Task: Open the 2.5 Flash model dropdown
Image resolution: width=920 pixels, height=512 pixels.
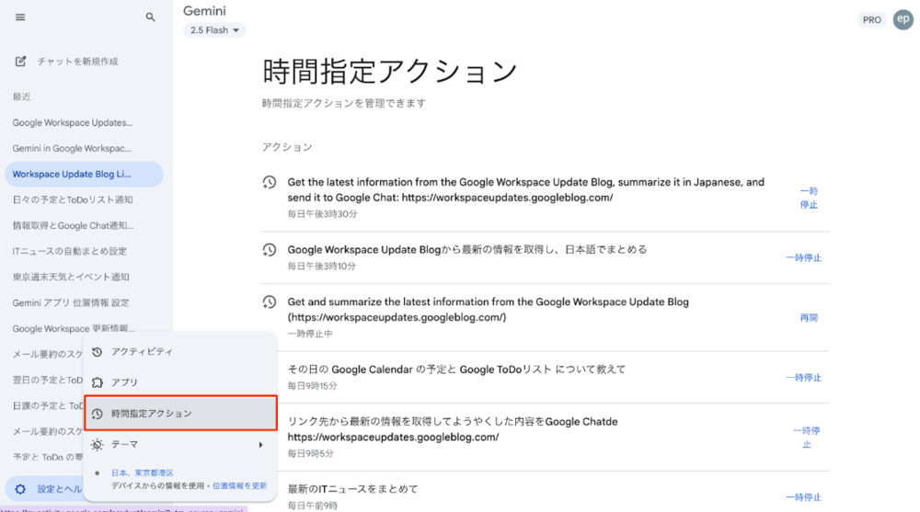Action: 214,30
